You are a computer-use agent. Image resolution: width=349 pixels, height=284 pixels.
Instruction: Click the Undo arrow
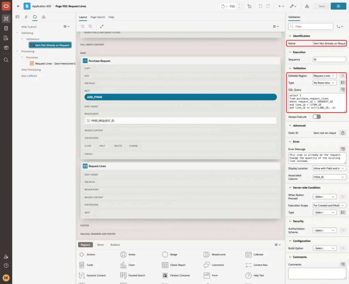260,6
